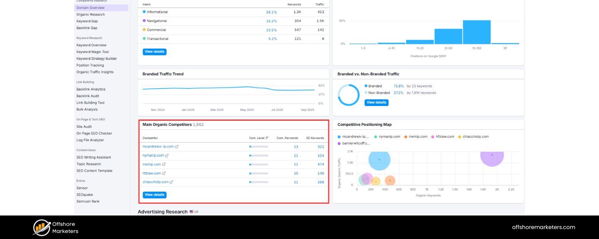Open Domain Overview in the sidebar

point(91,8)
